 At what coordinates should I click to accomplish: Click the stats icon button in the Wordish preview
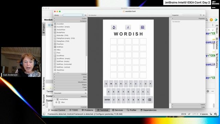click(x=142, y=27)
